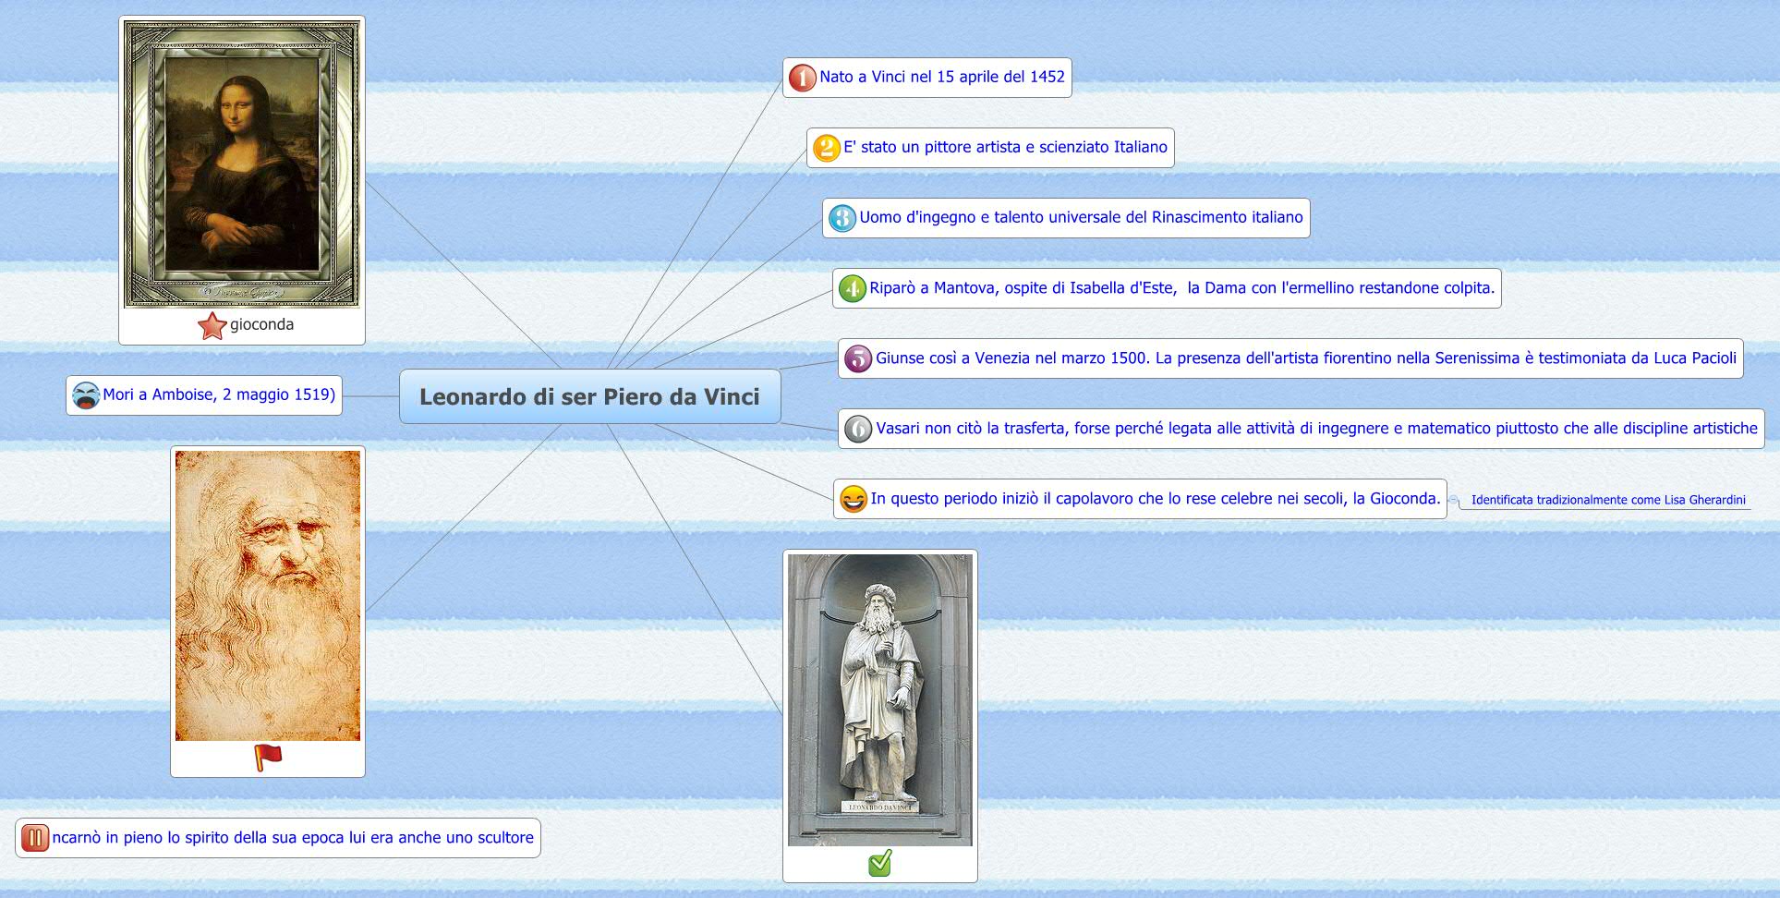1780x898 pixels.
Task: Select subtopic "Identificata tradizionalmente come Lisa Gherardini"
Action: click(x=1608, y=500)
